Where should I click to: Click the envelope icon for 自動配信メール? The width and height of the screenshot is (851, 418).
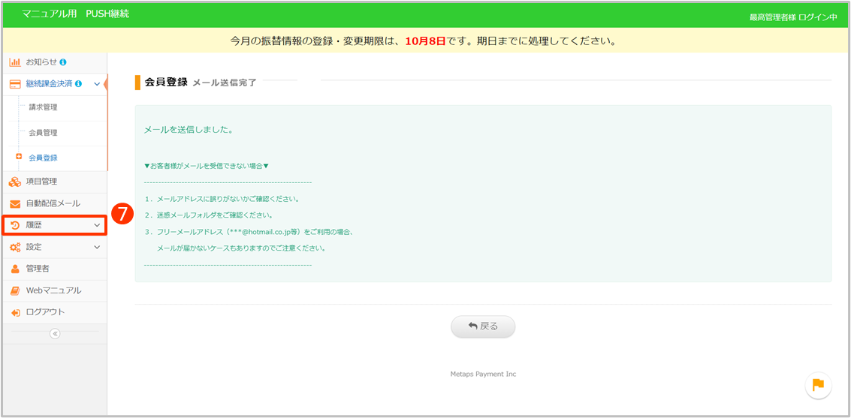15,203
